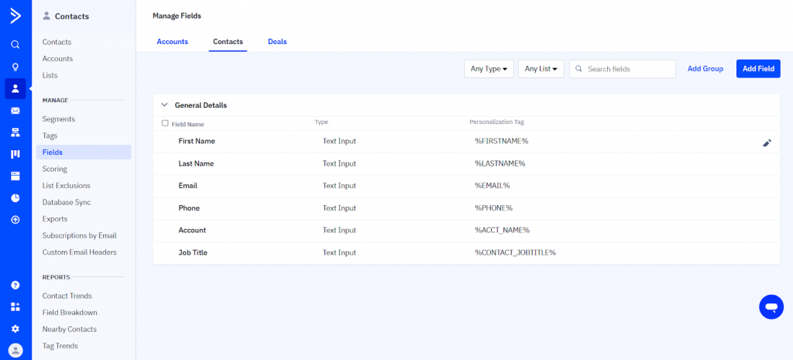Click the ActiveCampaign logo icon
793x360 pixels.
tap(15, 15)
